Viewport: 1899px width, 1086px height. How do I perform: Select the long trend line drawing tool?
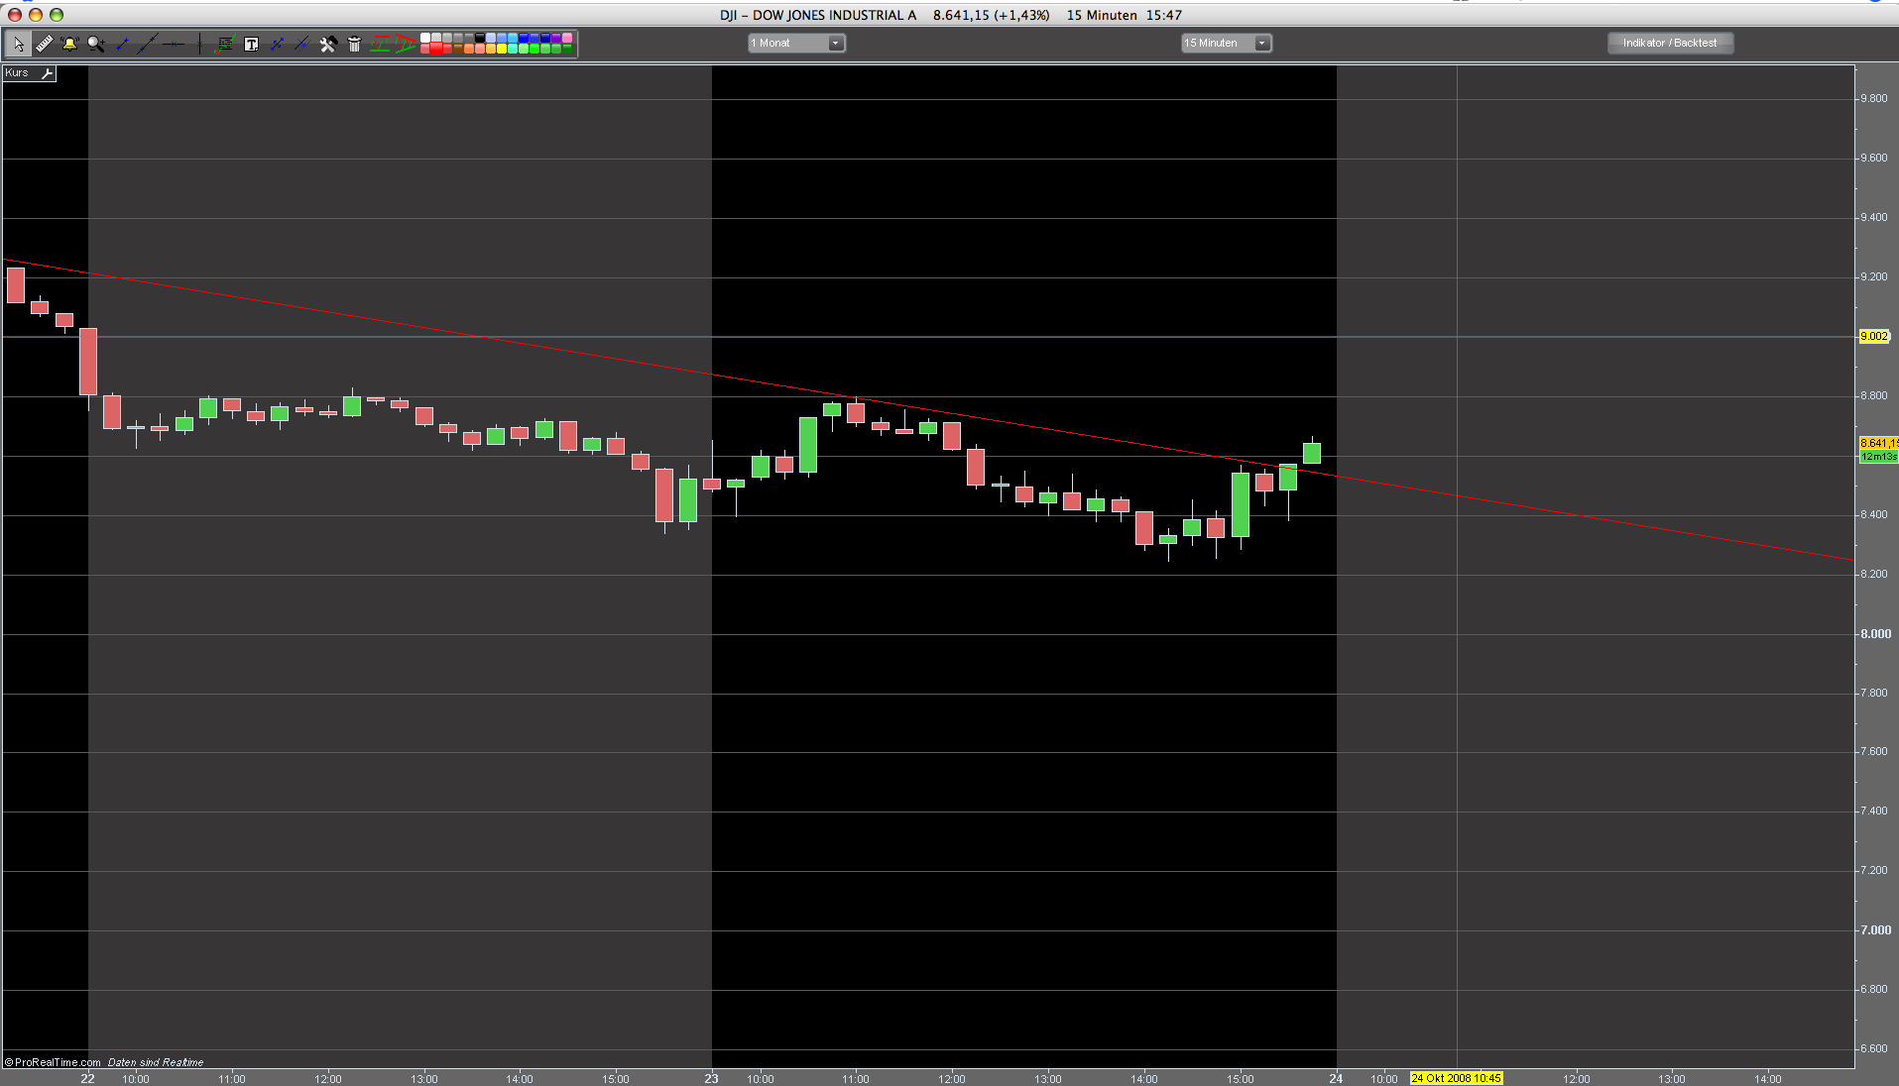pos(148,44)
